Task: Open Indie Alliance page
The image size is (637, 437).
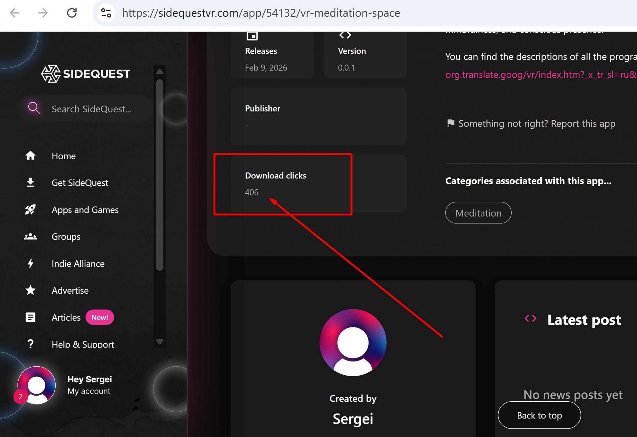Action: pos(78,264)
